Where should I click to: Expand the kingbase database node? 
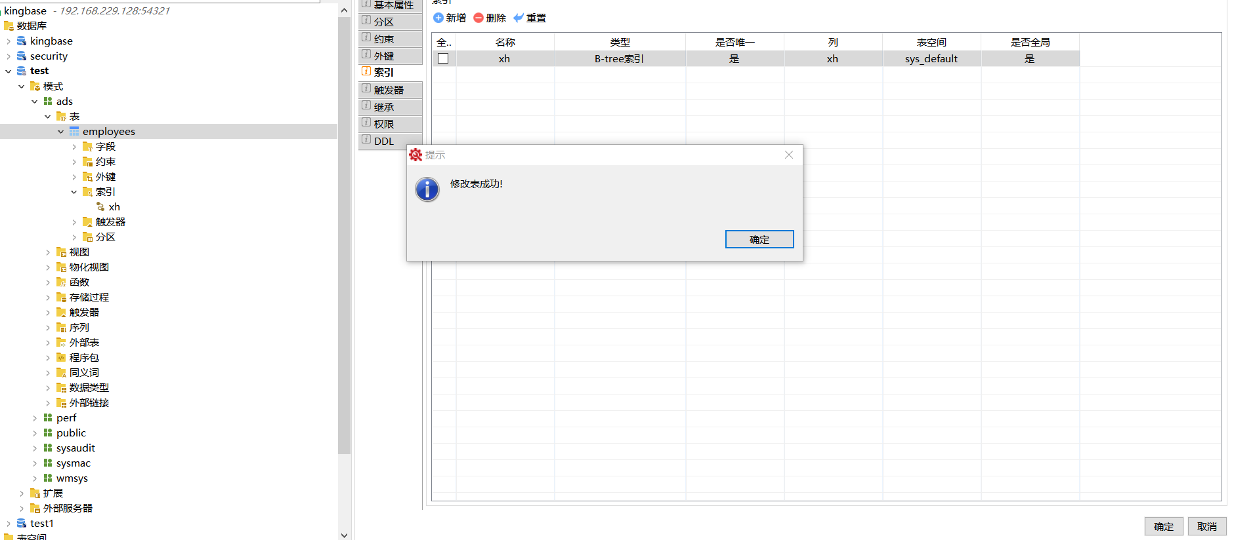(x=9, y=41)
